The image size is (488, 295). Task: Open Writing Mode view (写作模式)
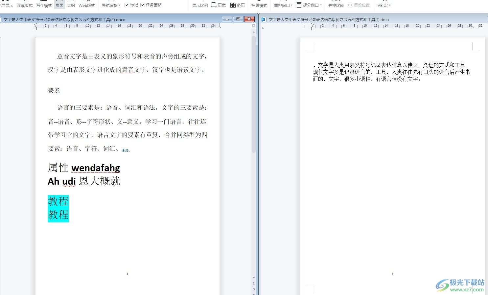pos(44,5)
